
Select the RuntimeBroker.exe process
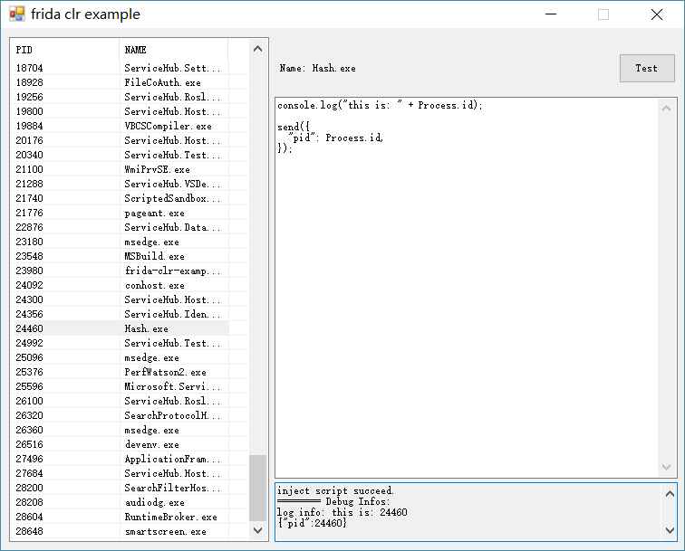[x=120, y=517]
